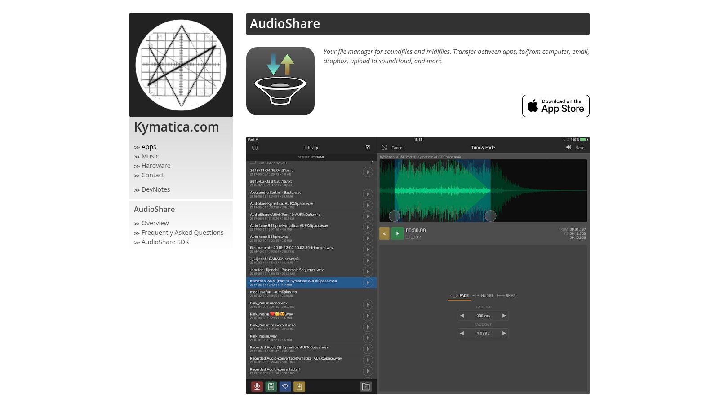719x404 pixels.
Task: Play J_Liljedahl-BARAKA-set.mp3 preview
Action: pos(368,260)
